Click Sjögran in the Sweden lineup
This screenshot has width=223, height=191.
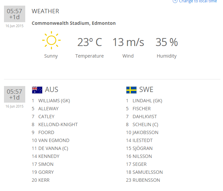coord(142,148)
